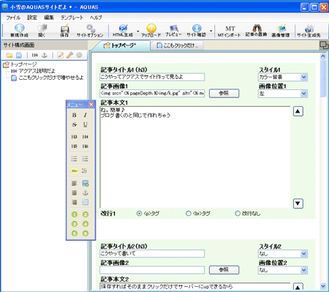Insert H3 heading from メニュー palette
The image size is (329, 292).
[74, 137]
